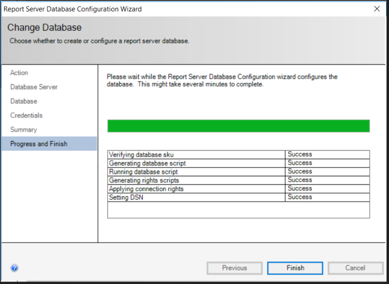The height and width of the screenshot is (284, 389).
Task: Click the Change Database header text
Action: click(x=44, y=27)
